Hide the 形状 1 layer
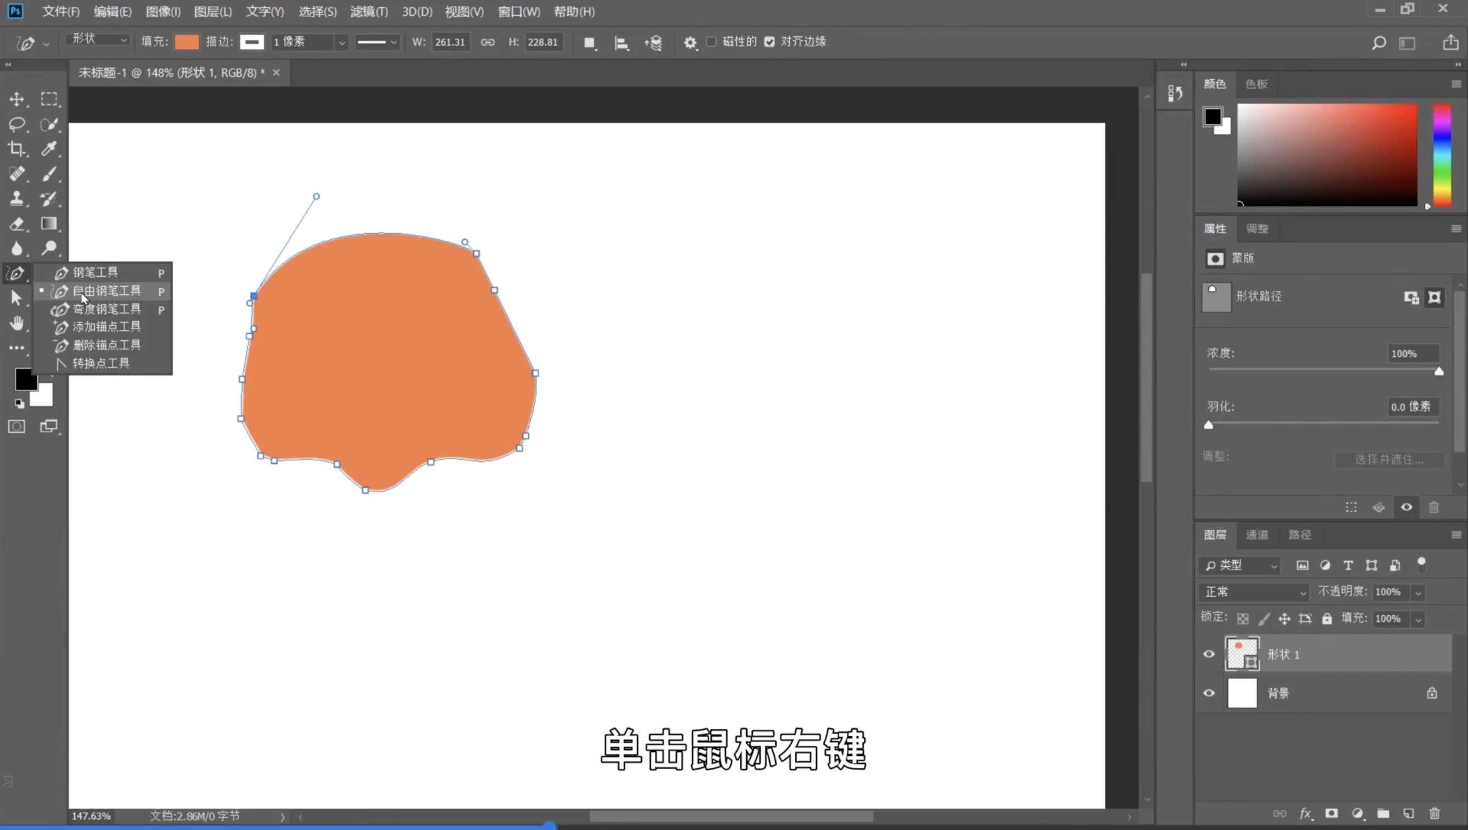1468x830 pixels. pos(1209,654)
